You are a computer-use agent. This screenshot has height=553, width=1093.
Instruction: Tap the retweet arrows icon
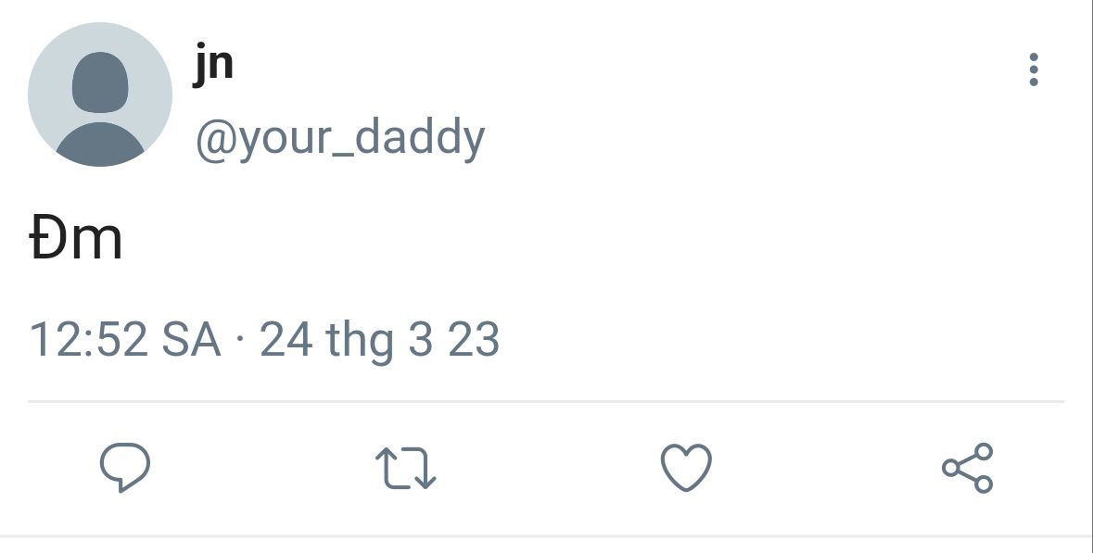[405, 468]
